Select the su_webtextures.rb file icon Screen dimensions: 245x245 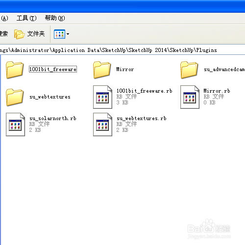102,124
